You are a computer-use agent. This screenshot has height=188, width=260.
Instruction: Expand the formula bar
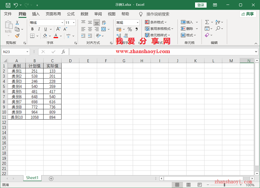(x=256, y=52)
